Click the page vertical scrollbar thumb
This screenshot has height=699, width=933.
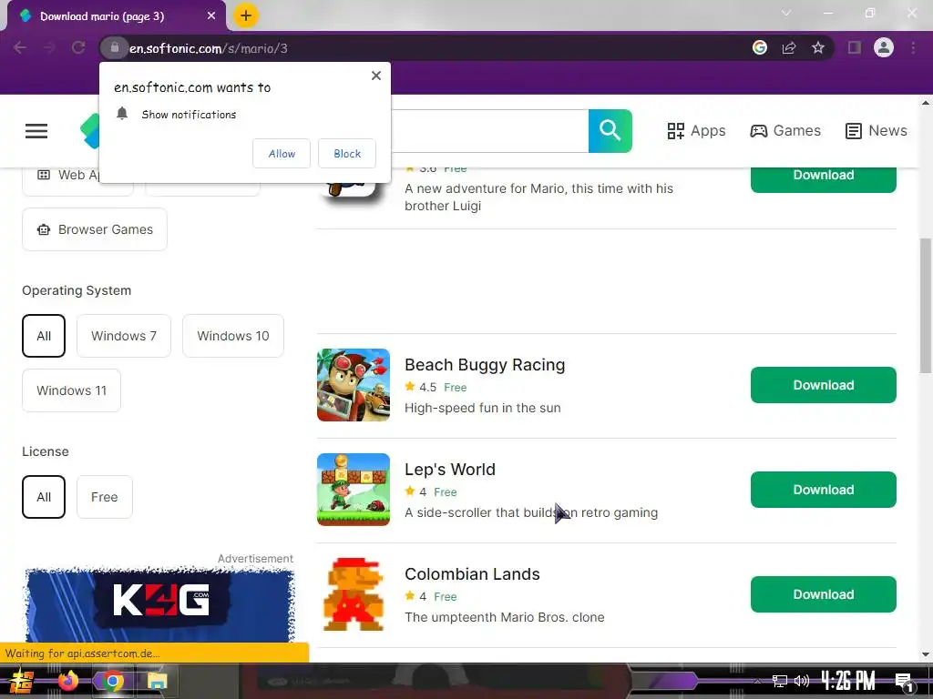tap(926, 306)
